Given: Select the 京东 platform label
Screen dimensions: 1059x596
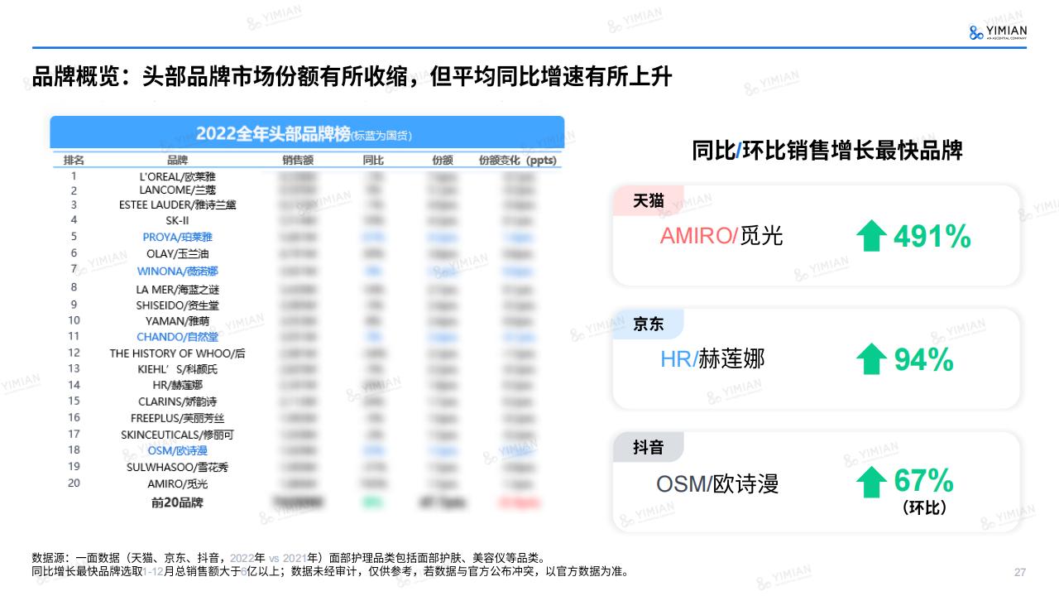Looking at the screenshot, I should (x=649, y=324).
